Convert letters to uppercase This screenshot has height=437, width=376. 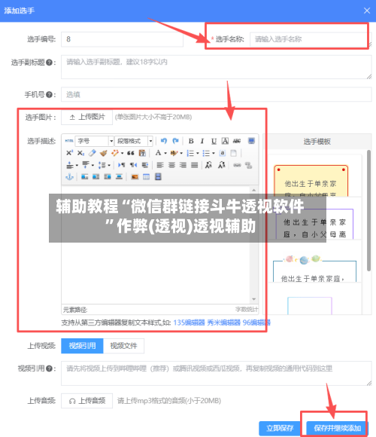[208, 165]
